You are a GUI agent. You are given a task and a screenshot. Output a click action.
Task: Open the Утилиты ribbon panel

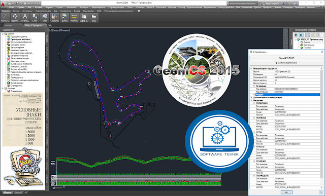coord(74,17)
